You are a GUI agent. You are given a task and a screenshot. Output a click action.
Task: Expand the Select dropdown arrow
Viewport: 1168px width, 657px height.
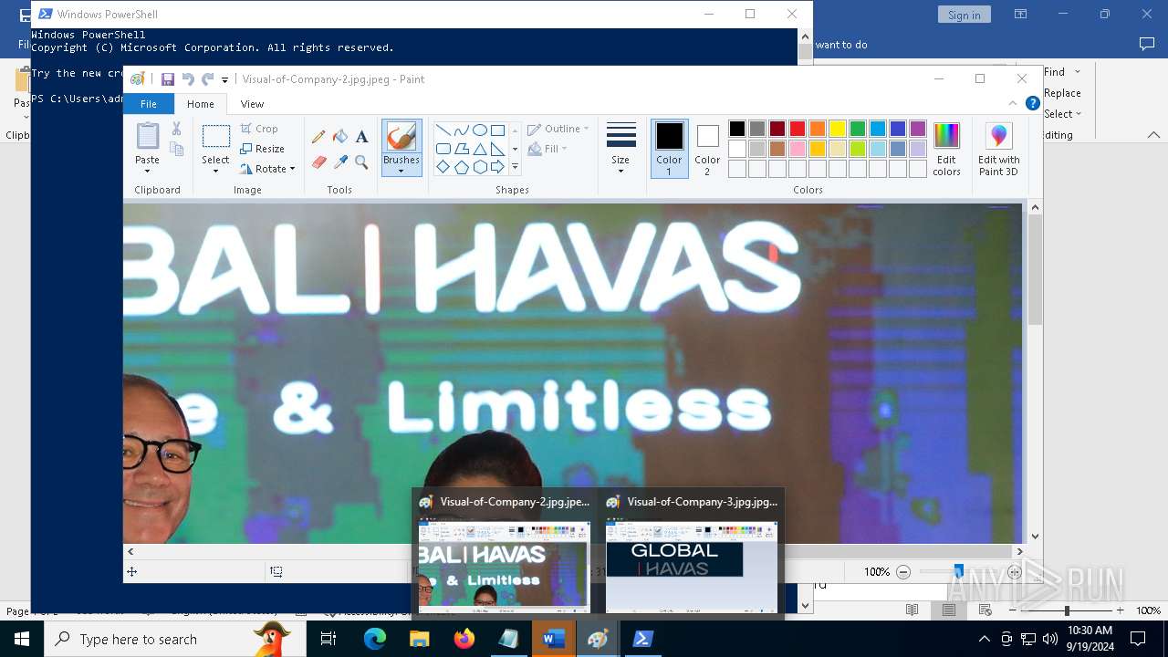coord(215,172)
